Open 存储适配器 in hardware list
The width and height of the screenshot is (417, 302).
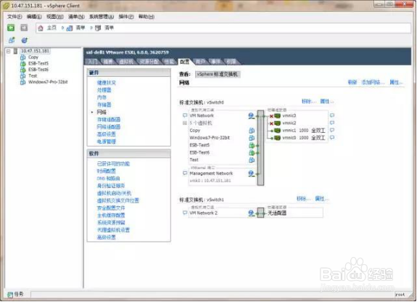tap(109, 120)
